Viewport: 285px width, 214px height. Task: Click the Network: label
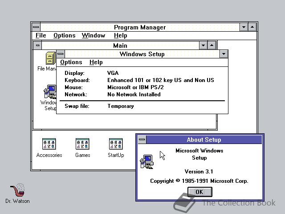[76, 95]
